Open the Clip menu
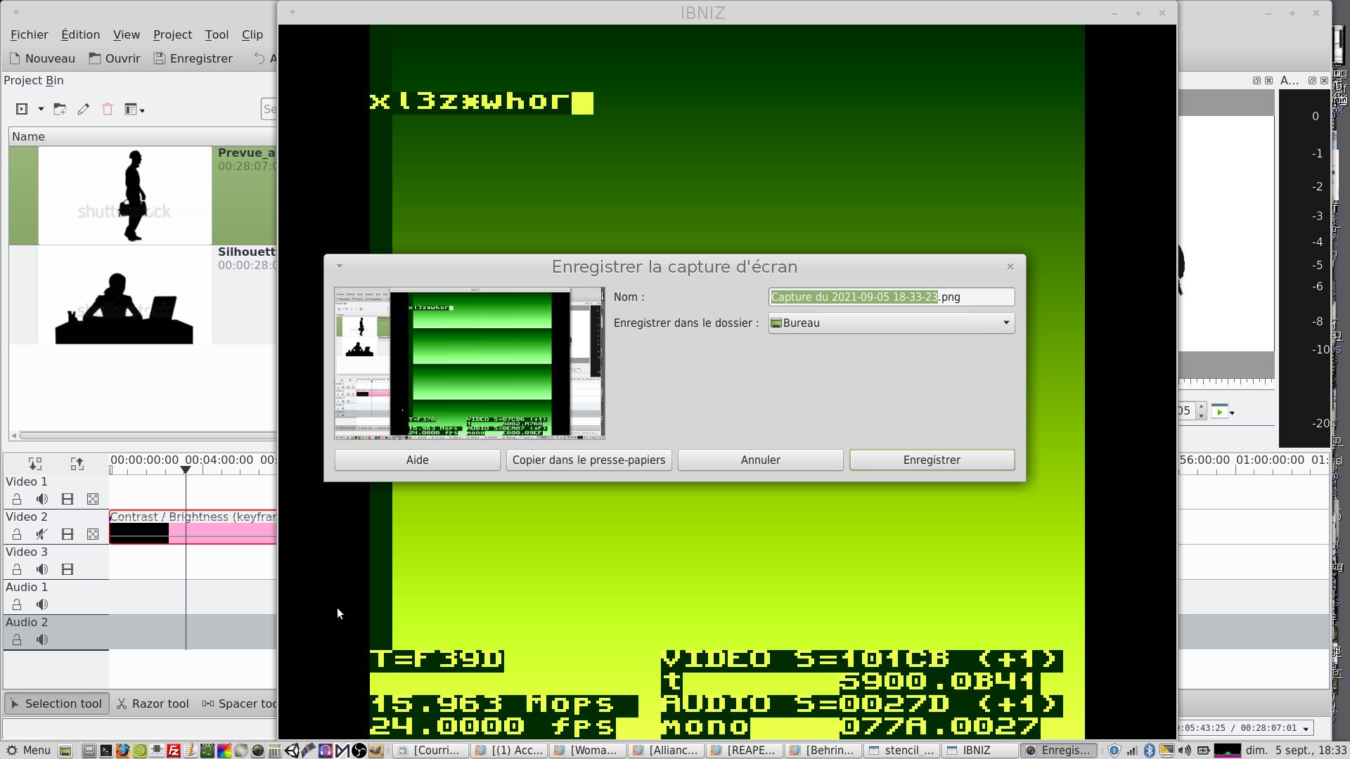This screenshot has width=1350, height=759. (x=252, y=34)
